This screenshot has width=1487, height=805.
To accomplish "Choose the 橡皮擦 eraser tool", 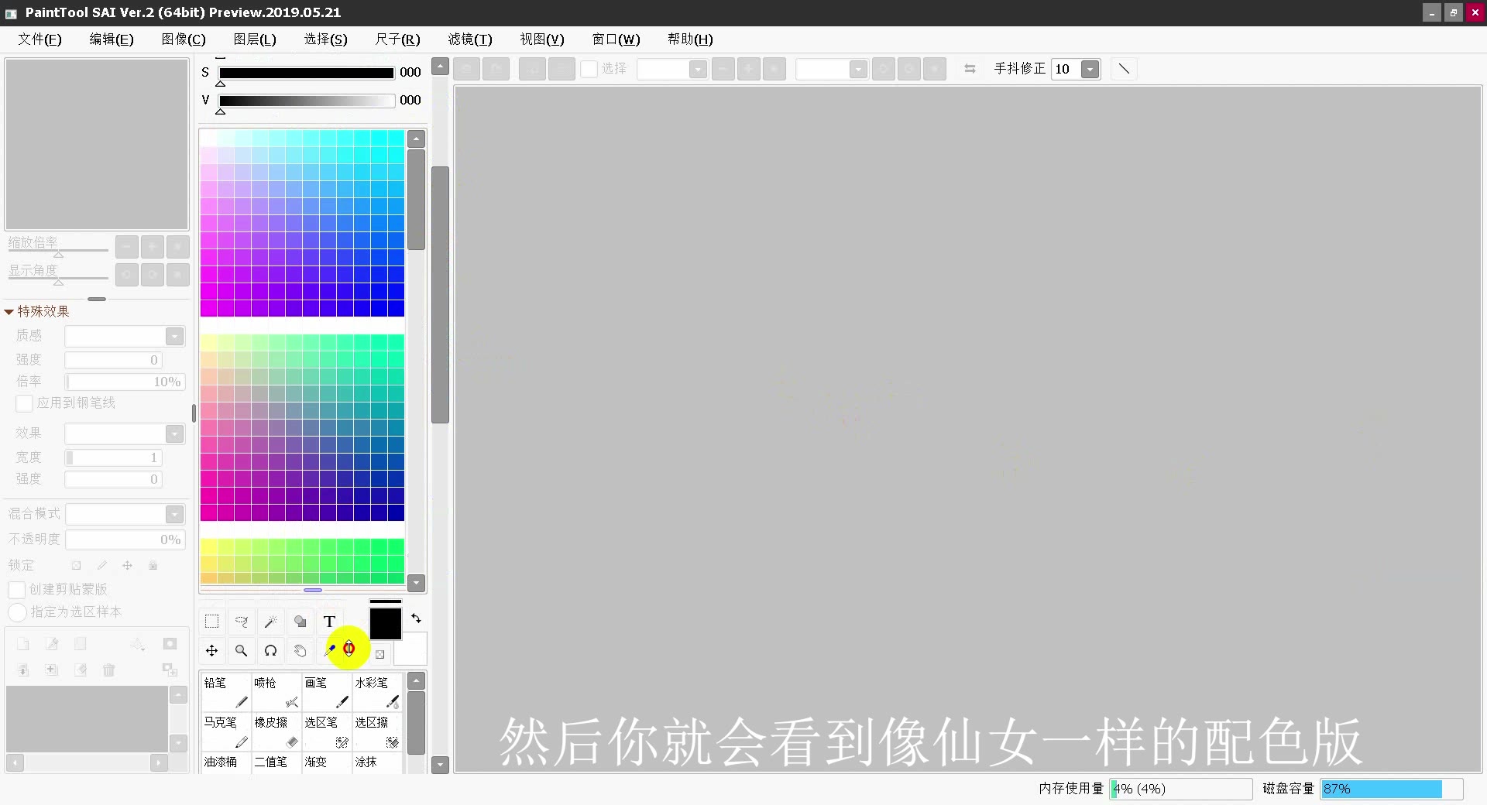I will (276, 731).
